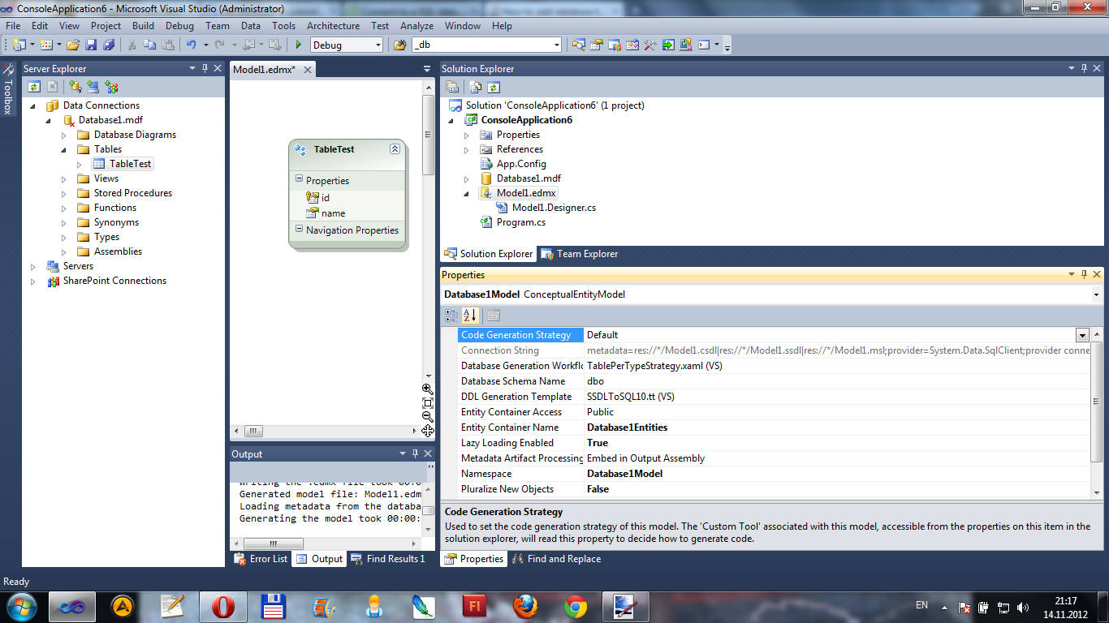1109x623 pixels.
Task: Switch to the Find and Replace tab
Action: coord(556,559)
